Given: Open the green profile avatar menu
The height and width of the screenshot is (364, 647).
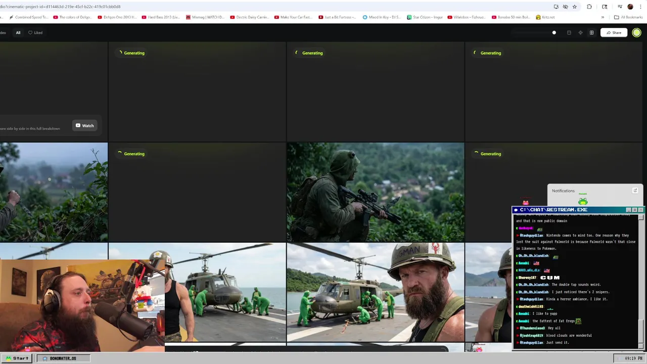Looking at the screenshot, I should [x=636, y=33].
